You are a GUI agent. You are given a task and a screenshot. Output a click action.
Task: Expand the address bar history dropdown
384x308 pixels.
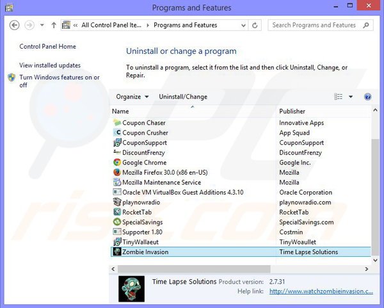tap(242, 26)
